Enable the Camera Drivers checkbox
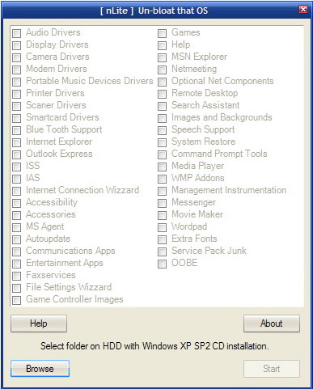The width and height of the screenshot is (313, 389). pyautogui.click(x=16, y=57)
